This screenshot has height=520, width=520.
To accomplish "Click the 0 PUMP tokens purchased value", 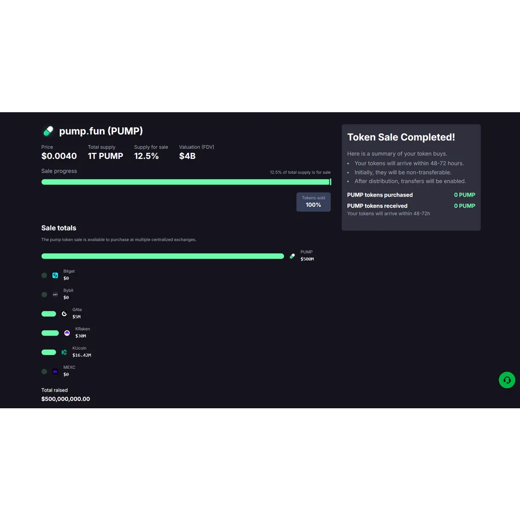I will pos(464,195).
